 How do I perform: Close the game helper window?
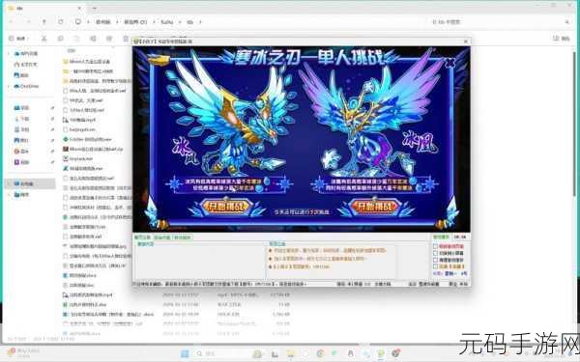click(466, 42)
